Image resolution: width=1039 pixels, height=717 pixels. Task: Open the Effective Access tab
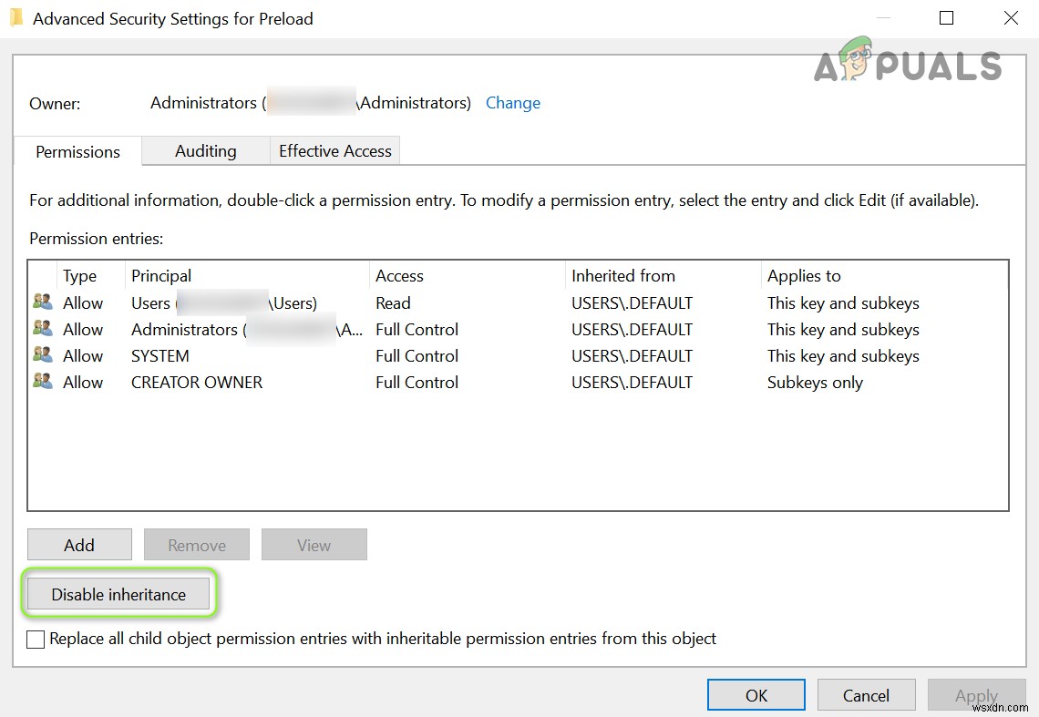tap(334, 151)
